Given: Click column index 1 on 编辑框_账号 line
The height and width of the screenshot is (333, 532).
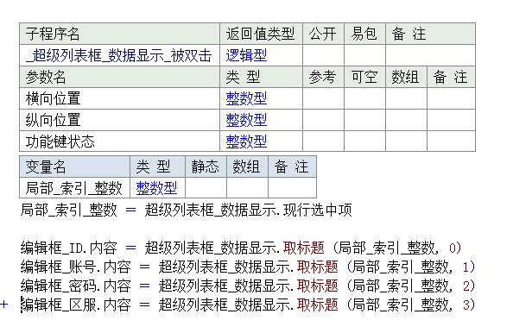Looking at the screenshot, I should (466, 267).
